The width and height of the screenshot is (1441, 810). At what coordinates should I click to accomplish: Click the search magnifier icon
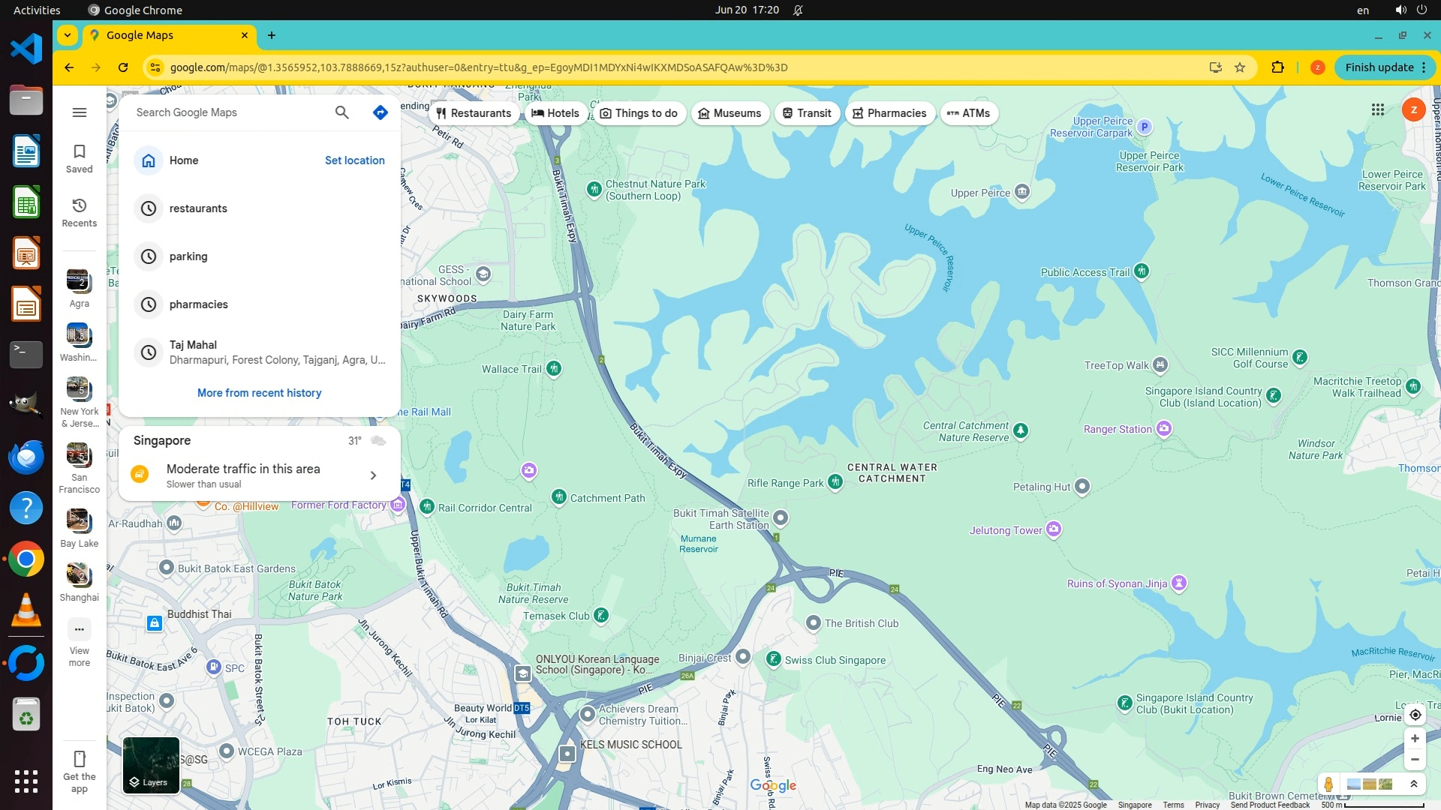pos(341,112)
